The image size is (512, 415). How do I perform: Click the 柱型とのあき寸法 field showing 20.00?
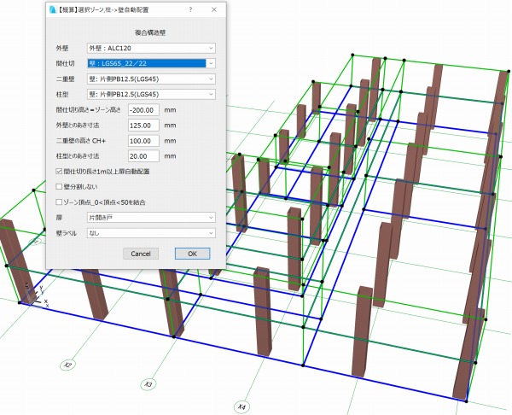143,155
